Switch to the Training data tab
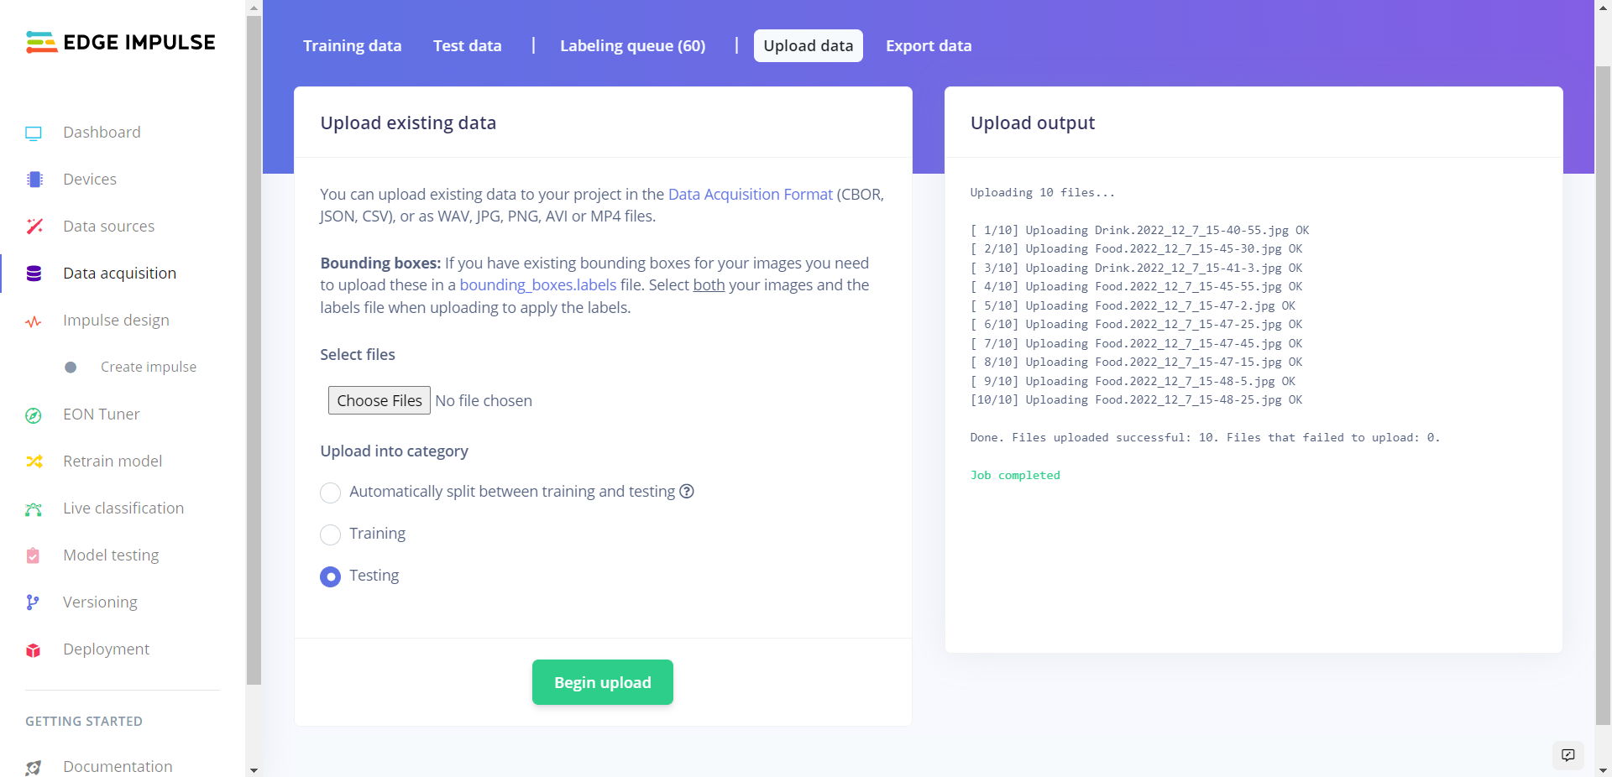1612x777 pixels. click(353, 46)
